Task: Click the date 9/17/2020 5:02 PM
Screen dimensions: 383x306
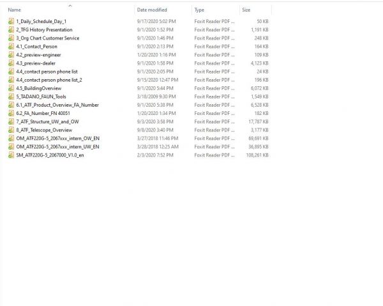Action: coord(156,21)
